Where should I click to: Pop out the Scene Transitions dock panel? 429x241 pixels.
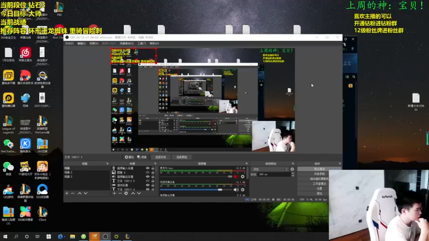point(293,164)
